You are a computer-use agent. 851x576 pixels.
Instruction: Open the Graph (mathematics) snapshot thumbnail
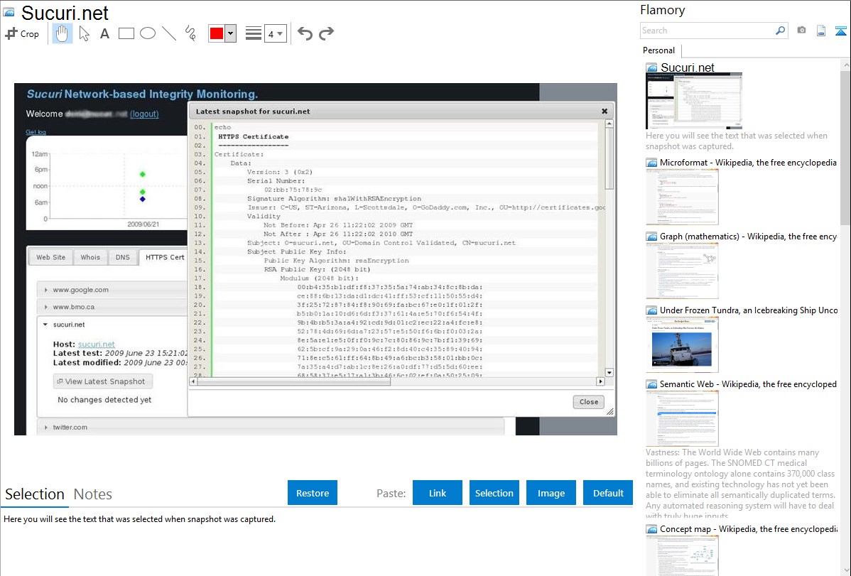[x=682, y=271]
